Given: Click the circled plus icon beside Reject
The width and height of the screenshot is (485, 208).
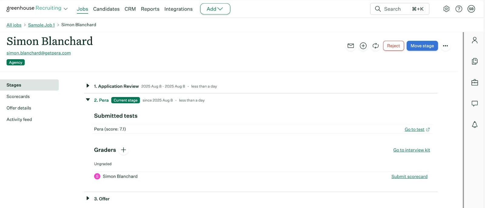Looking at the screenshot, I should pos(363,46).
